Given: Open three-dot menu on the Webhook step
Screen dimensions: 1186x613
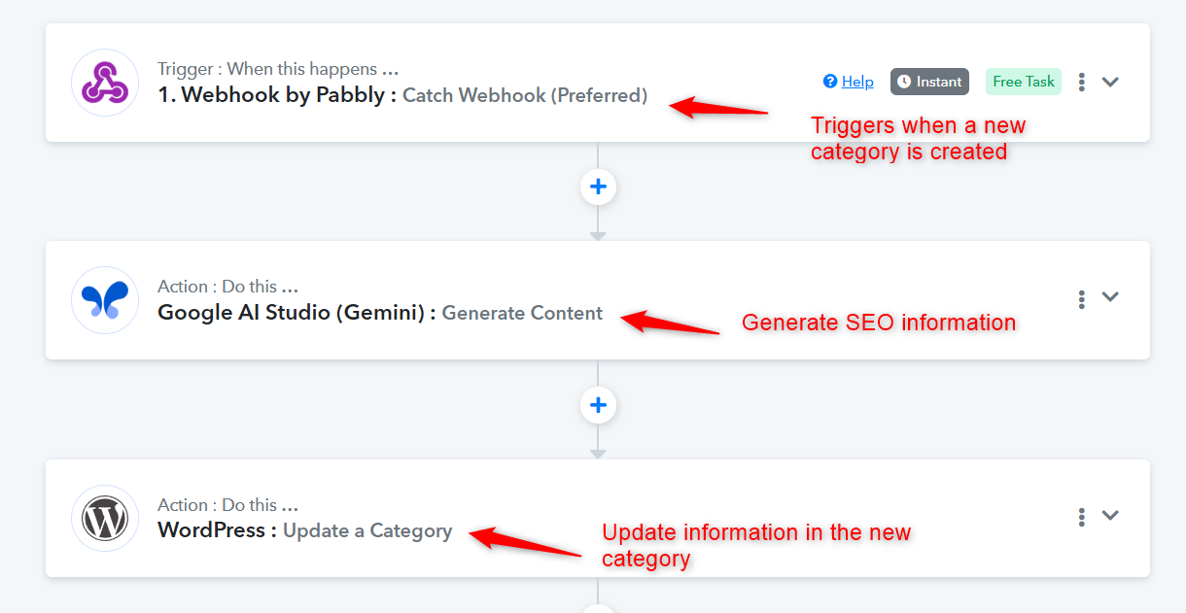Looking at the screenshot, I should pyautogui.click(x=1082, y=82).
